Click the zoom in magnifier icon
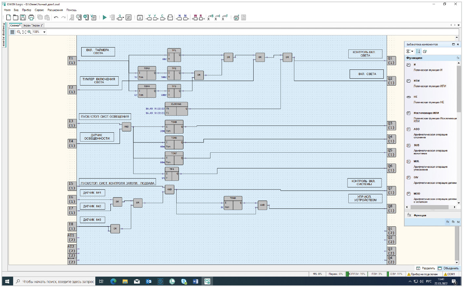This screenshot has width=464, height=287. click(29, 32)
